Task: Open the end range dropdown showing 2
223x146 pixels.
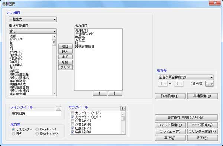Action: tap(179, 84)
